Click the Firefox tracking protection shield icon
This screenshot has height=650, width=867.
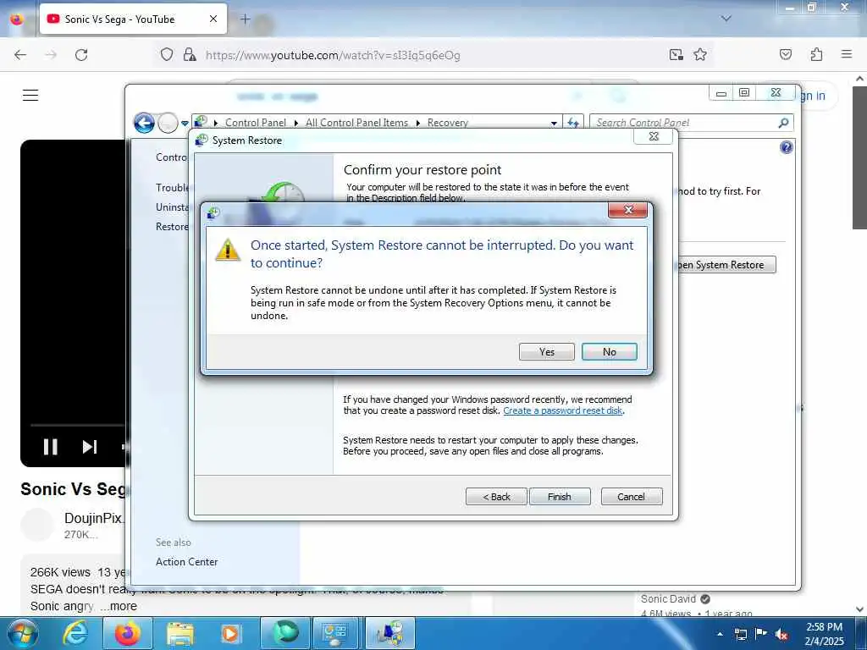[167, 55]
